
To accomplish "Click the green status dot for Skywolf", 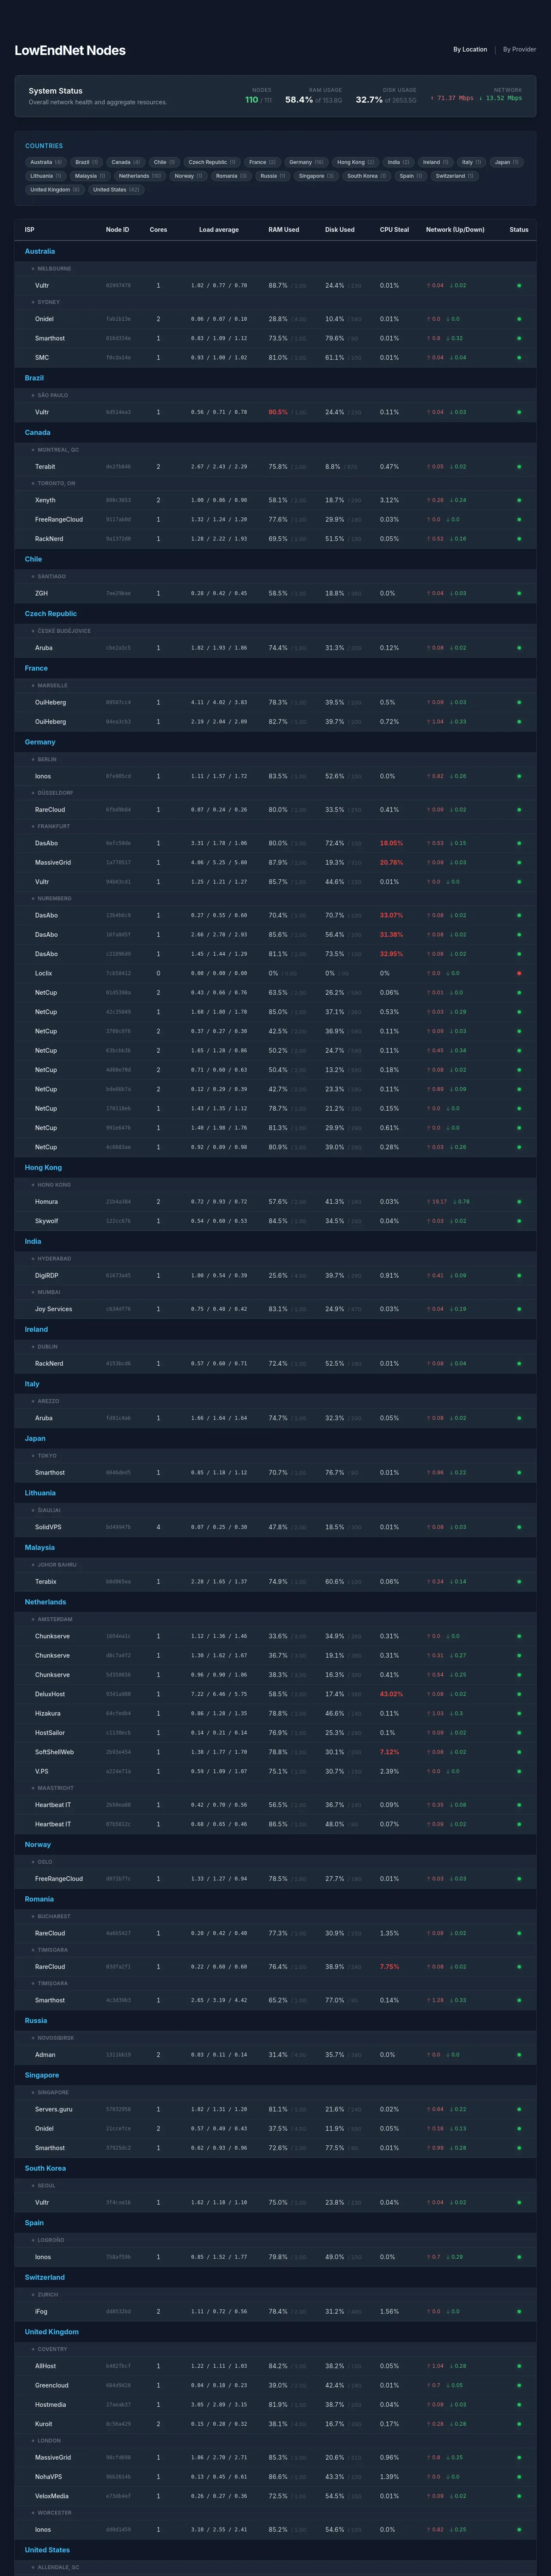I will [x=519, y=1221].
